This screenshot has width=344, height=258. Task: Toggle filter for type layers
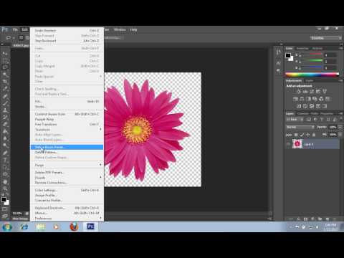322,119
